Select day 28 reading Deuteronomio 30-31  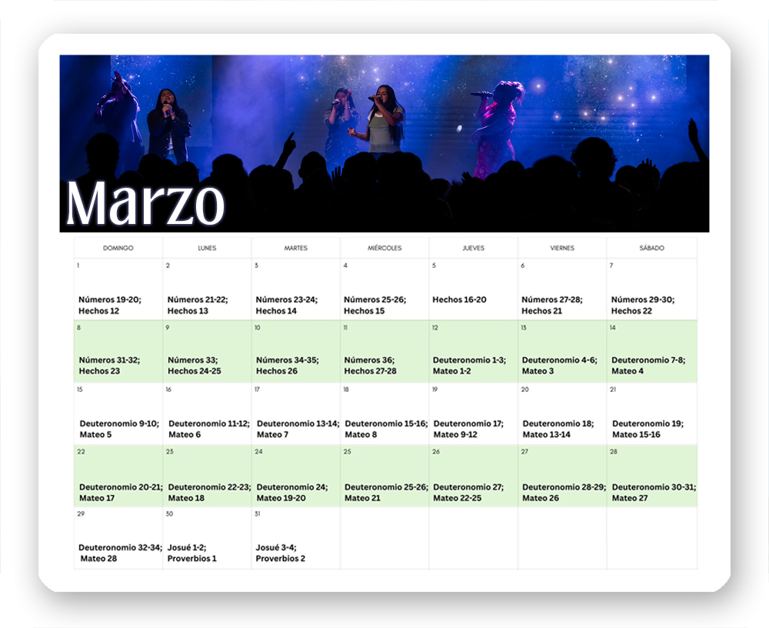(x=654, y=492)
